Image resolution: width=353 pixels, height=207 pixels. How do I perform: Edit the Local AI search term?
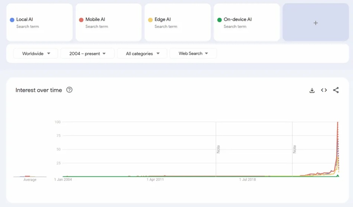pyautogui.click(x=25, y=20)
